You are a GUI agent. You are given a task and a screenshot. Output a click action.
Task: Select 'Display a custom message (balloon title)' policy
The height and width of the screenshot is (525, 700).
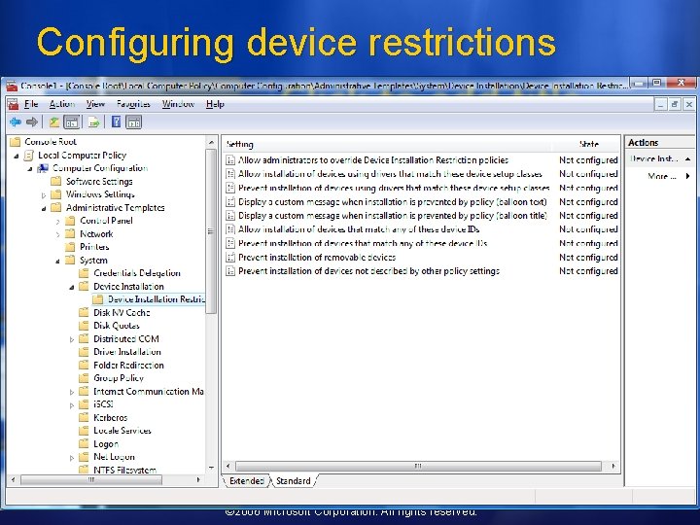(x=393, y=216)
